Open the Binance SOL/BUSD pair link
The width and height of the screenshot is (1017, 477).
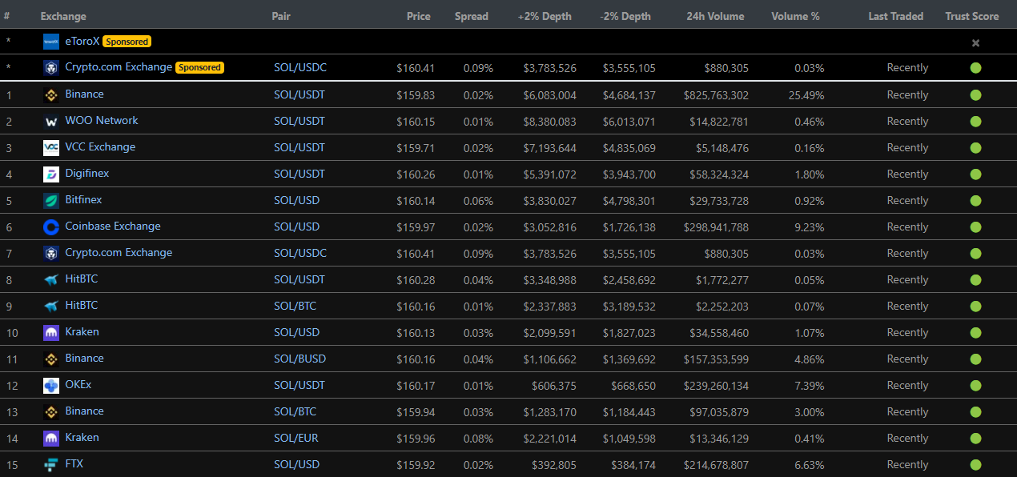299,359
